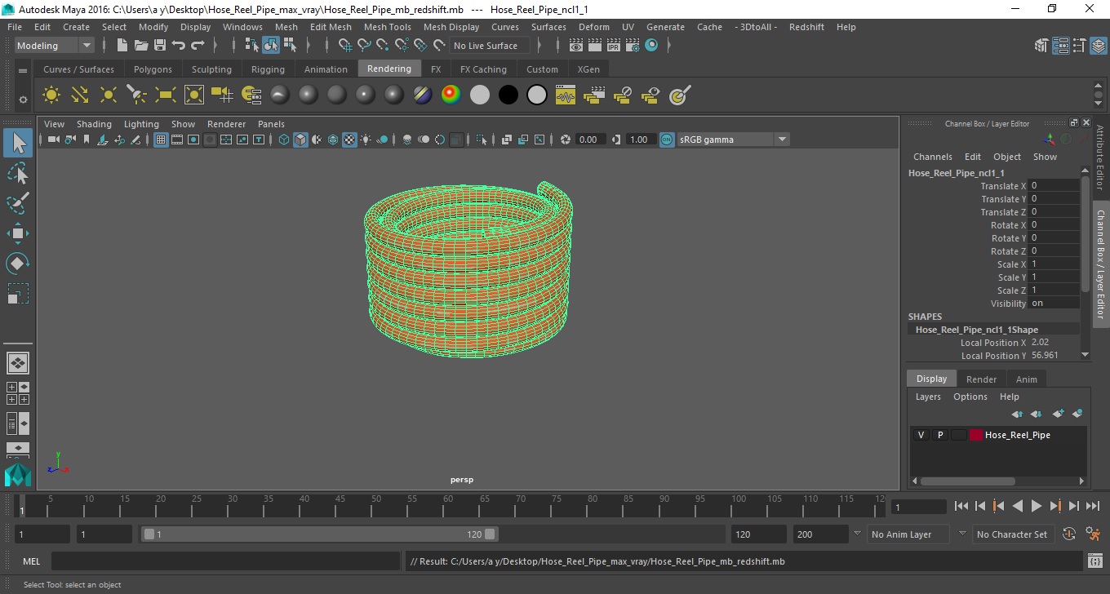Activate the Scale tool in toolbox

(x=18, y=294)
